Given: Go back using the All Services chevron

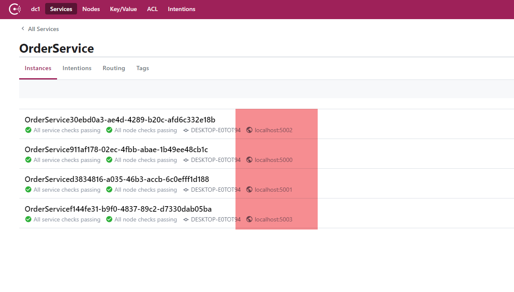Looking at the screenshot, I should 23,29.
